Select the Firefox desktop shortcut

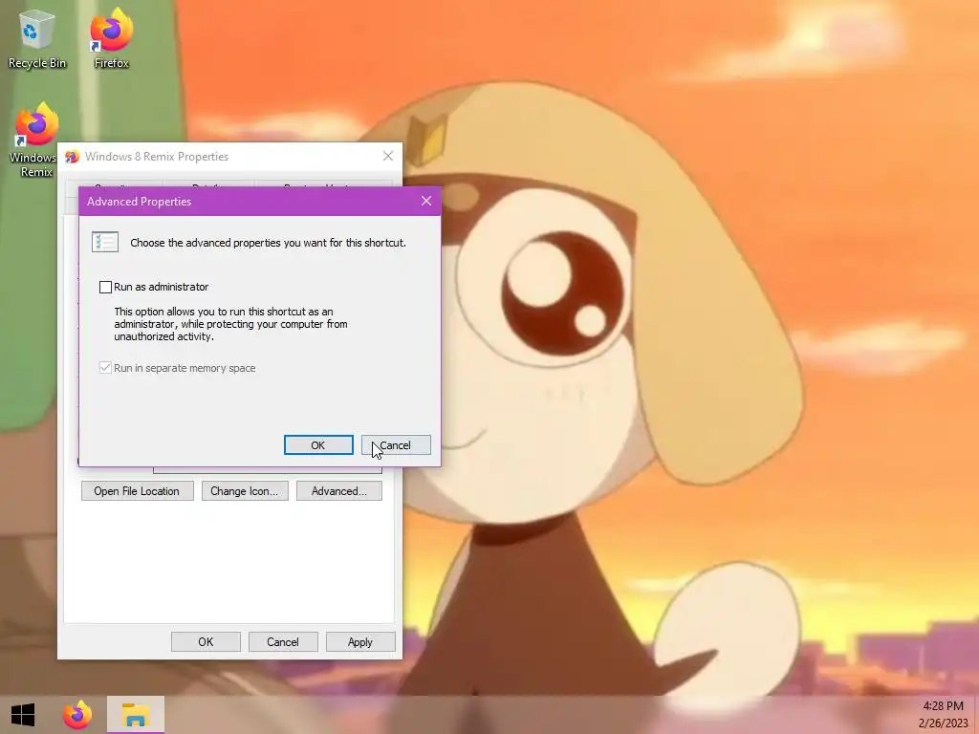pyautogui.click(x=111, y=38)
